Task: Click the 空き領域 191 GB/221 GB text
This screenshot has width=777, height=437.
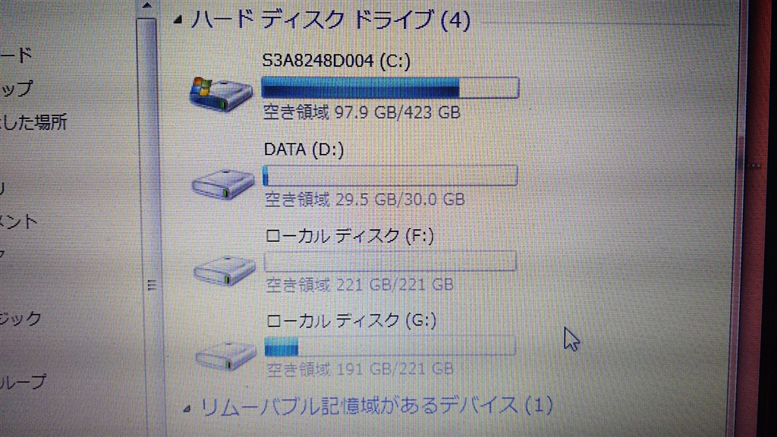Action: click(360, 369)
